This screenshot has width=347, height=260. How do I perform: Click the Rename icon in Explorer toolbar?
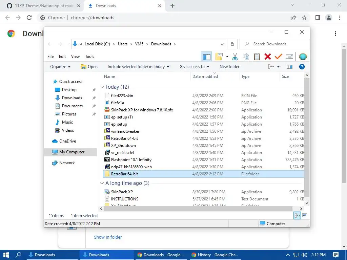(289, 57)
